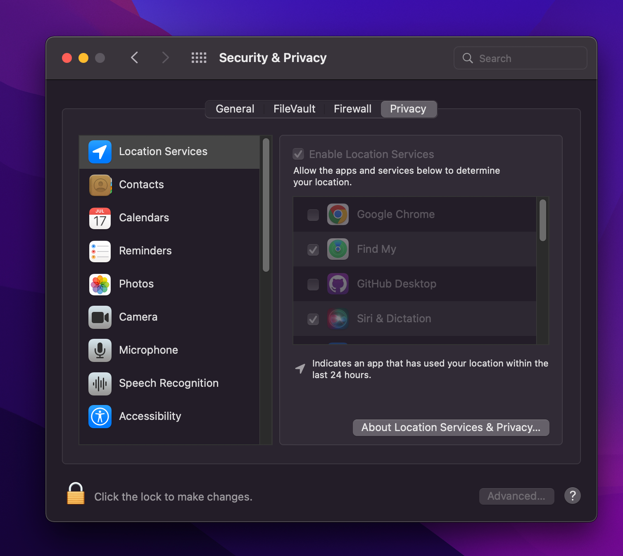Enable location for GitHub Desktop
The height and width of the screenshot is (556, 623).
(313, 284)
